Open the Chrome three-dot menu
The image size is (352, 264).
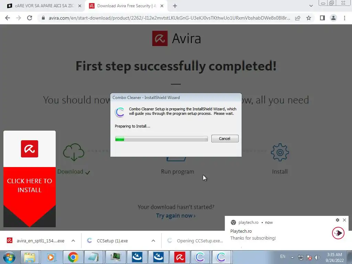344,18
